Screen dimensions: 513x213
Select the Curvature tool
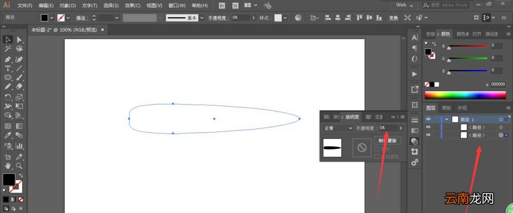click(x=19, y=59)
